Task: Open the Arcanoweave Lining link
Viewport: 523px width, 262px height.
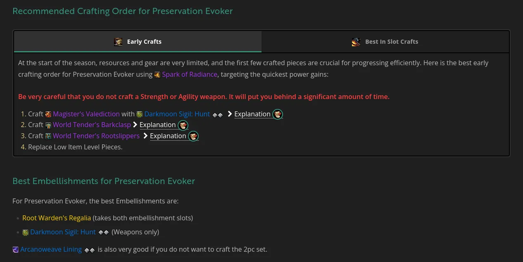Action: (x=51, y=249)
